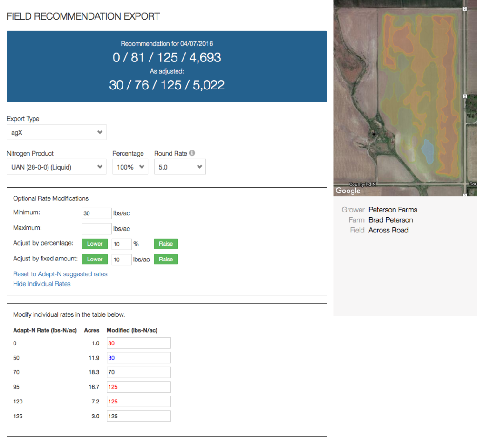Image resolution: width=477 pixels, height=444 pixels.
Task: Click the Minimum lbs/ac input field
Action: 96,213
